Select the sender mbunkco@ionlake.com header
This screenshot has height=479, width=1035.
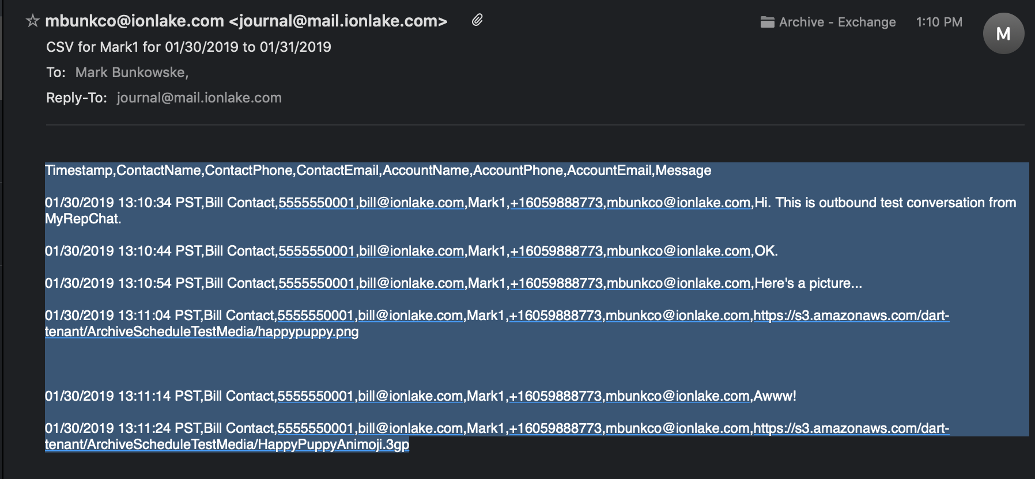[246, 21]
